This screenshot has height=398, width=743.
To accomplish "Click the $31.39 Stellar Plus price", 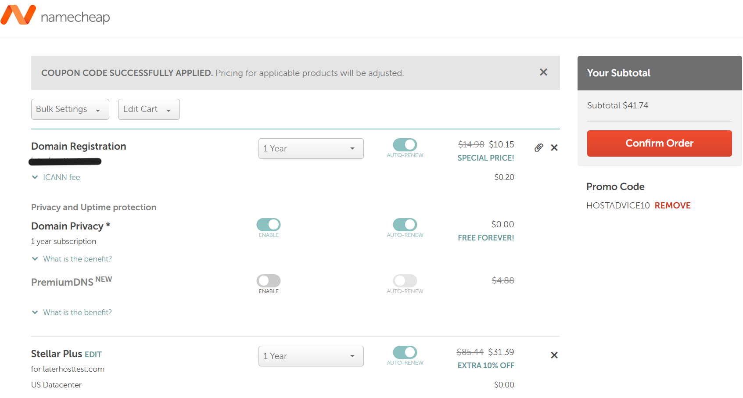I will click(x=501, y=352).
